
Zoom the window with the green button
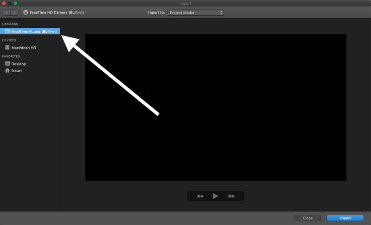pyautogui.click(x=16, y=3)
